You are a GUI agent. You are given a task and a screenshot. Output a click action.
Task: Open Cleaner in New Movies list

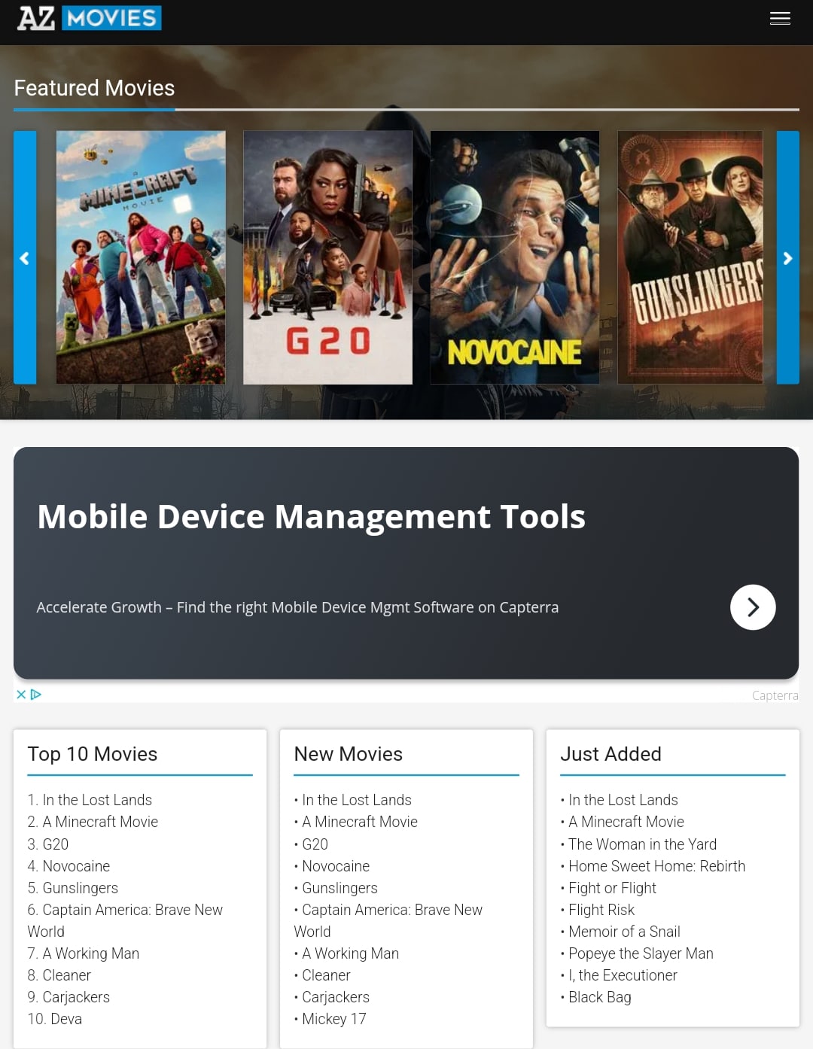pyautogui.click(x=326, y=975)
